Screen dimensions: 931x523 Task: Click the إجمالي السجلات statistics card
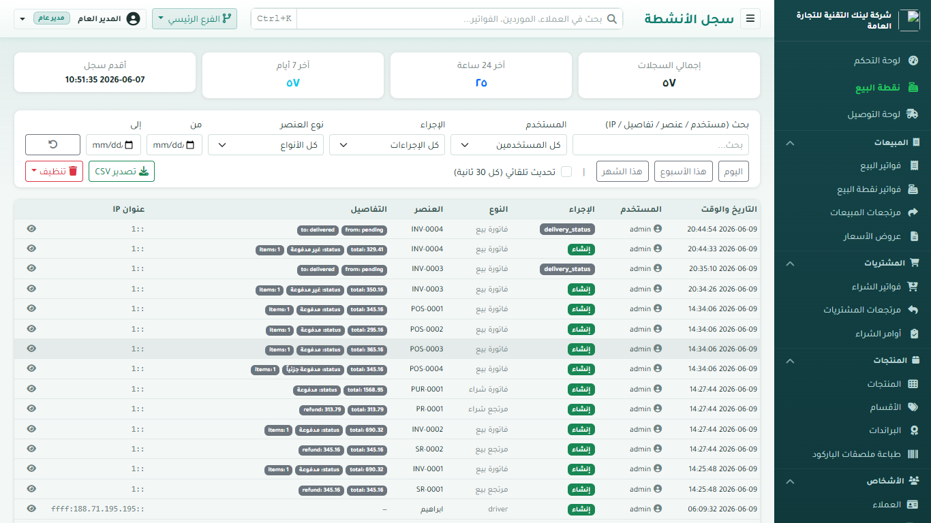pyautogui.click(x=669, y=75)
